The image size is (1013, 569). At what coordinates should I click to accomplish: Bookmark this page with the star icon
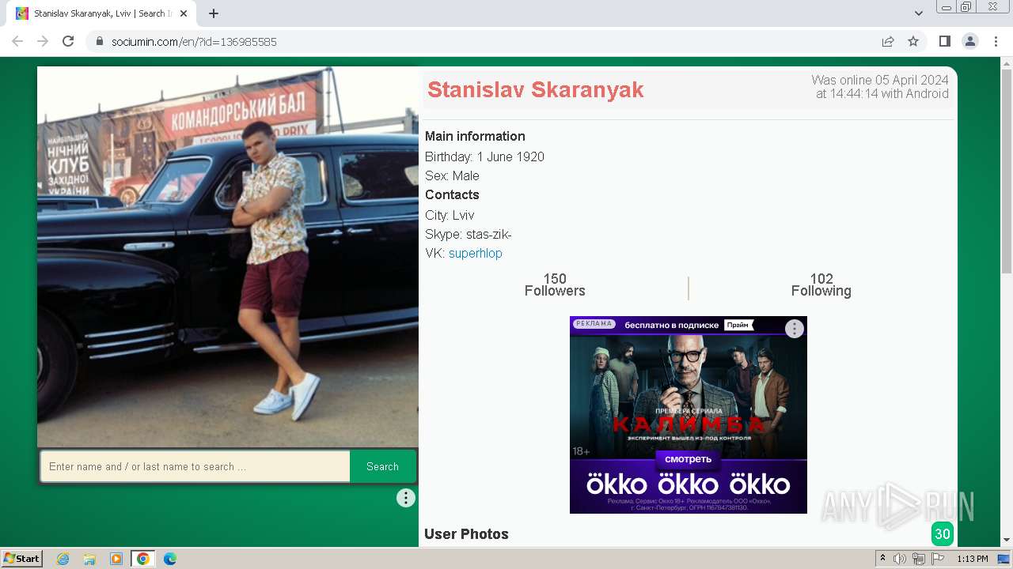913,41
